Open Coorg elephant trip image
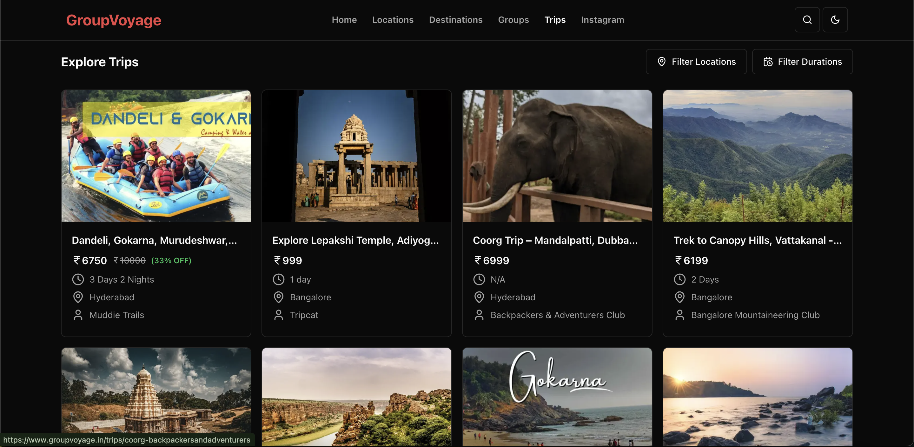 point(557,156)
